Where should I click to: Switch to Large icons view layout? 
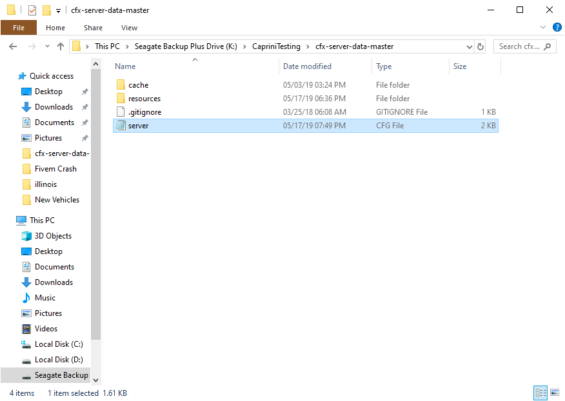(555, 393)
